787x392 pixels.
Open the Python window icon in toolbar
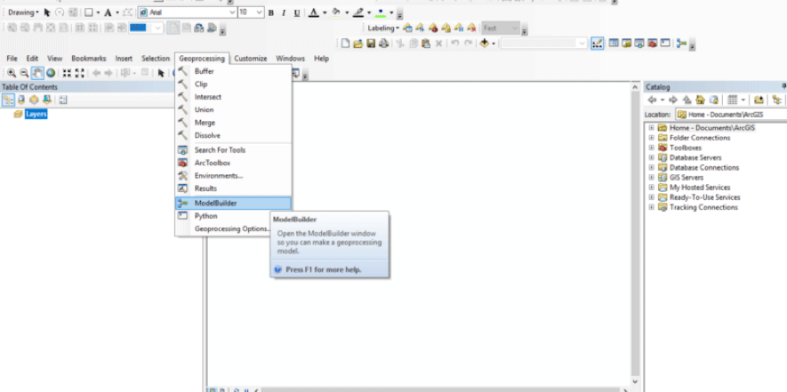(665, 44)
